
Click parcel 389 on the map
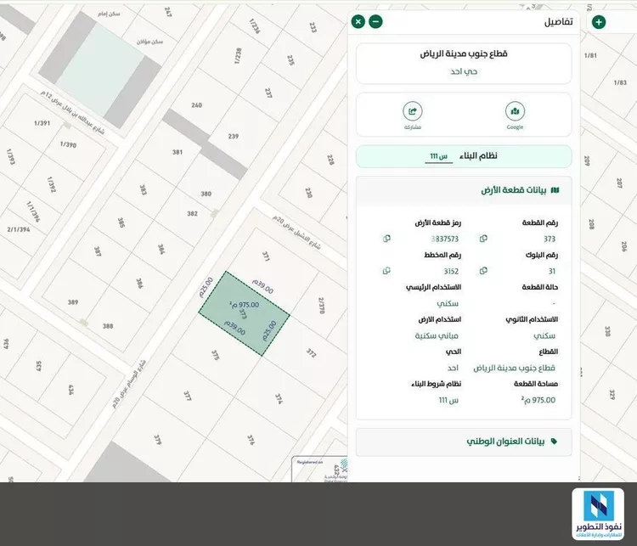pos(73,302)
